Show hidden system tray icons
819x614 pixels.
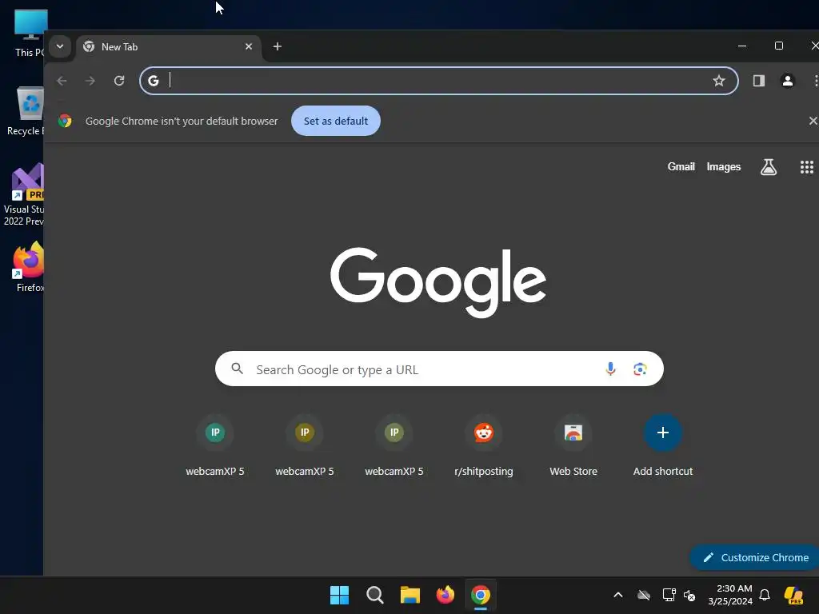[x=618, y=595]
